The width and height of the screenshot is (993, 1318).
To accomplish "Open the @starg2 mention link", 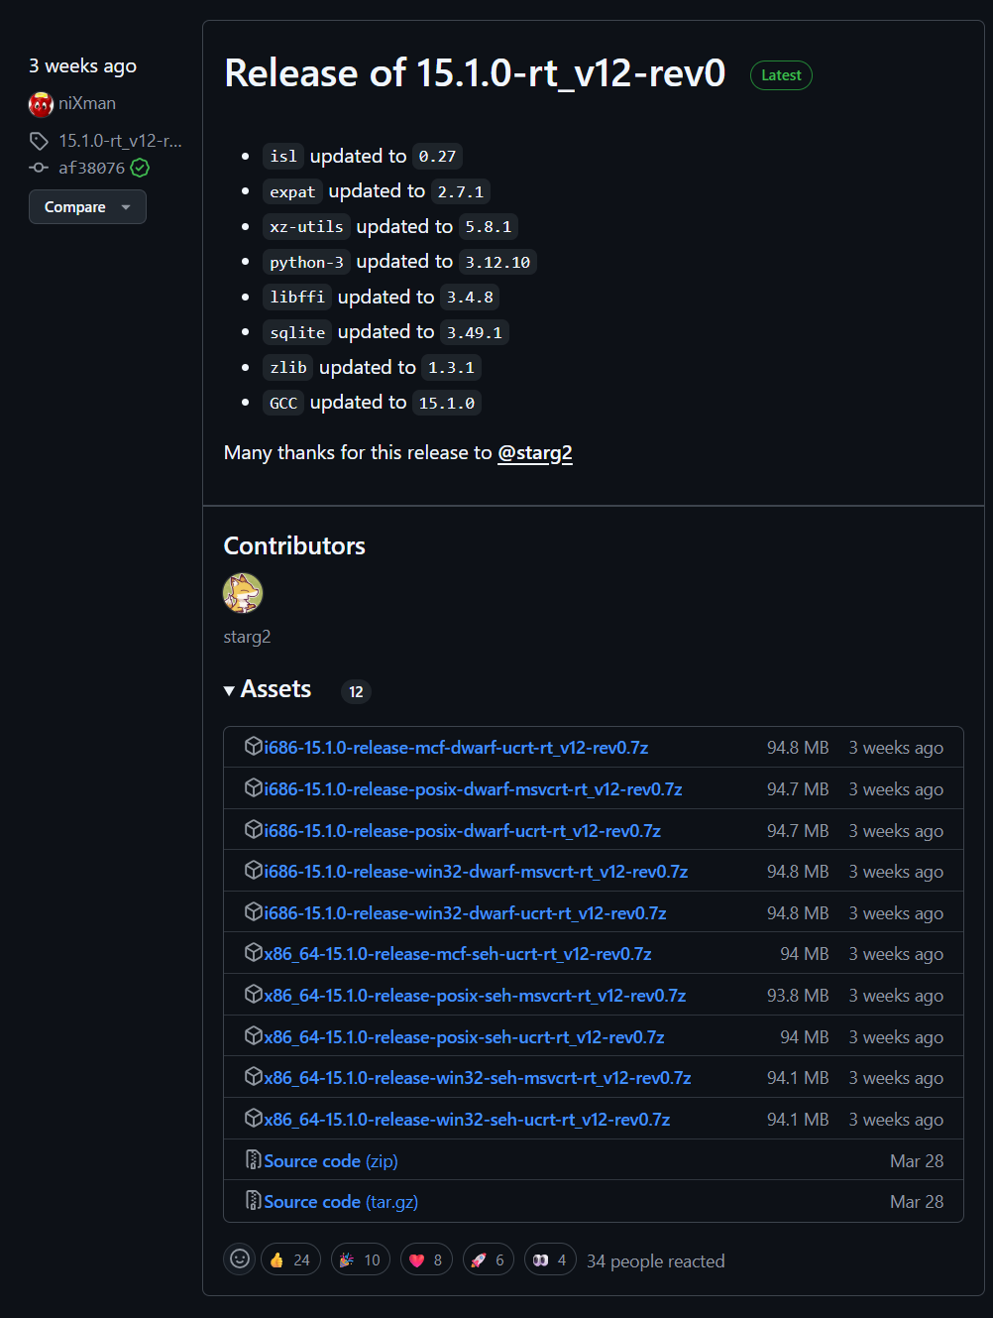I will pyautogui.click(x=535, y=452).
